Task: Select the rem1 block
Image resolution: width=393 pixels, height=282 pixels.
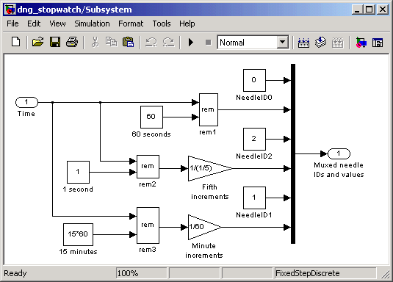Action: point(209,109)
